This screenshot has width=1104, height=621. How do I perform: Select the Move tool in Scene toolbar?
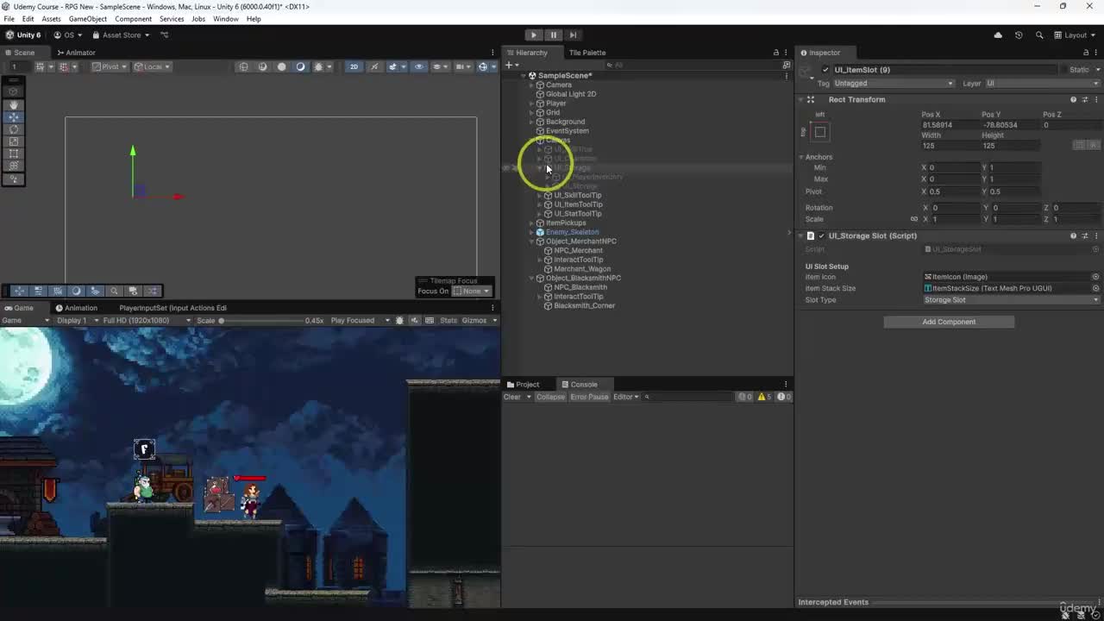14,116
